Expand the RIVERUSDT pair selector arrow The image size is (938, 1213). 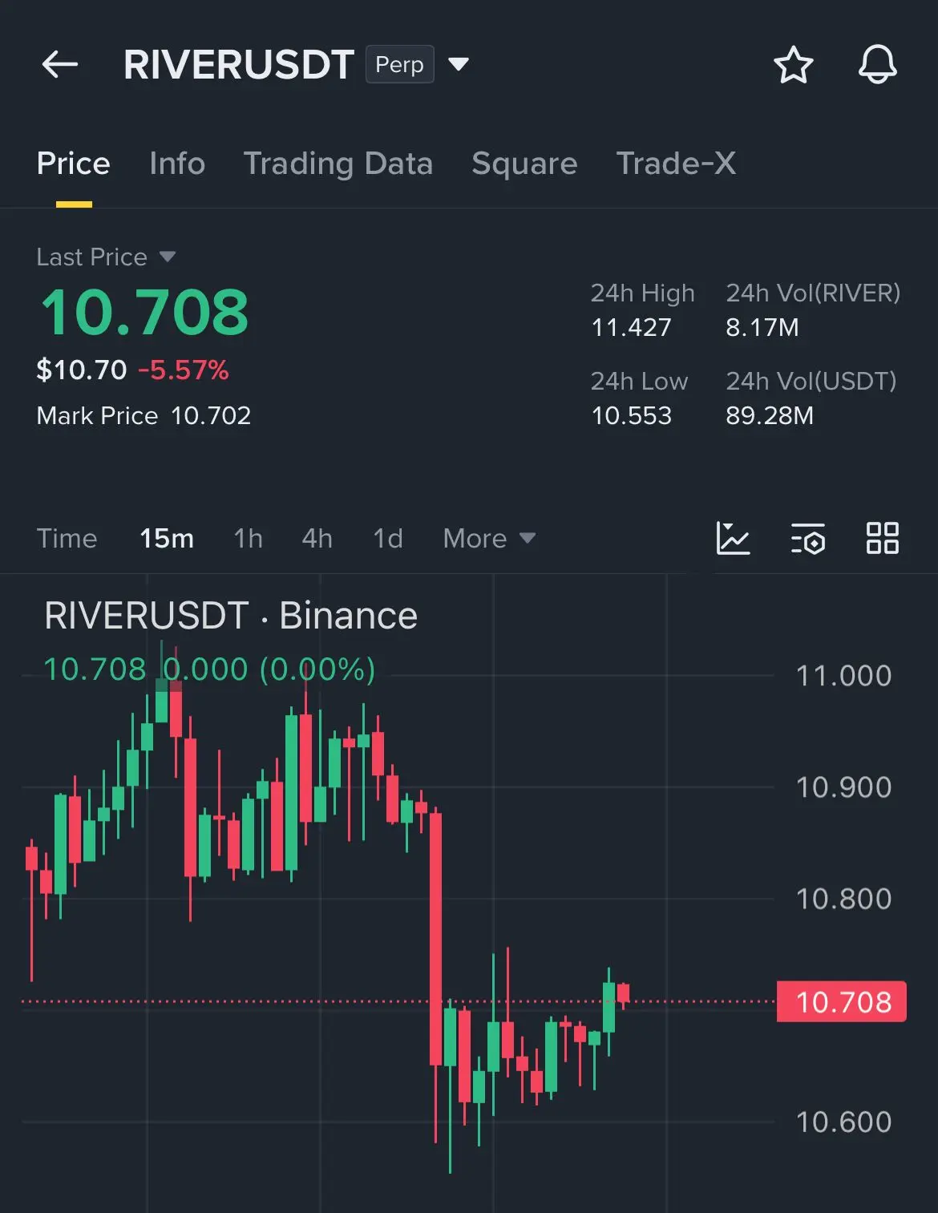click(x=459, y=64)
